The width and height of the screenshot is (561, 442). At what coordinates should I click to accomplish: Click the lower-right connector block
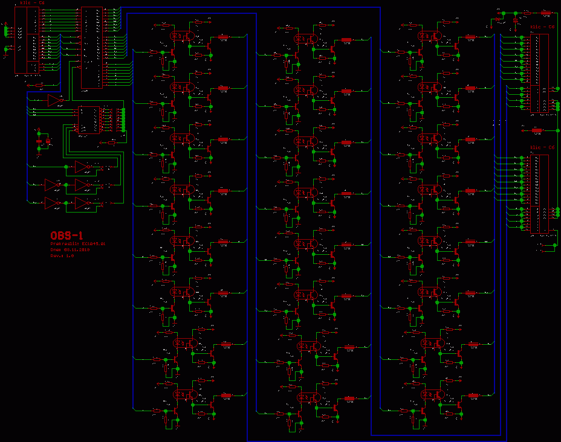[538, 194]
